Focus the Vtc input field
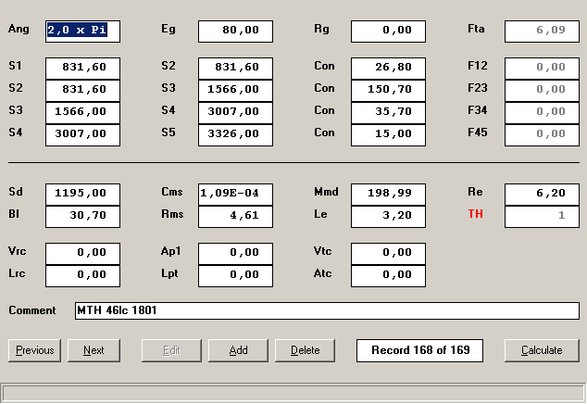The image size is (587, 404). click(x=388, y=253)
